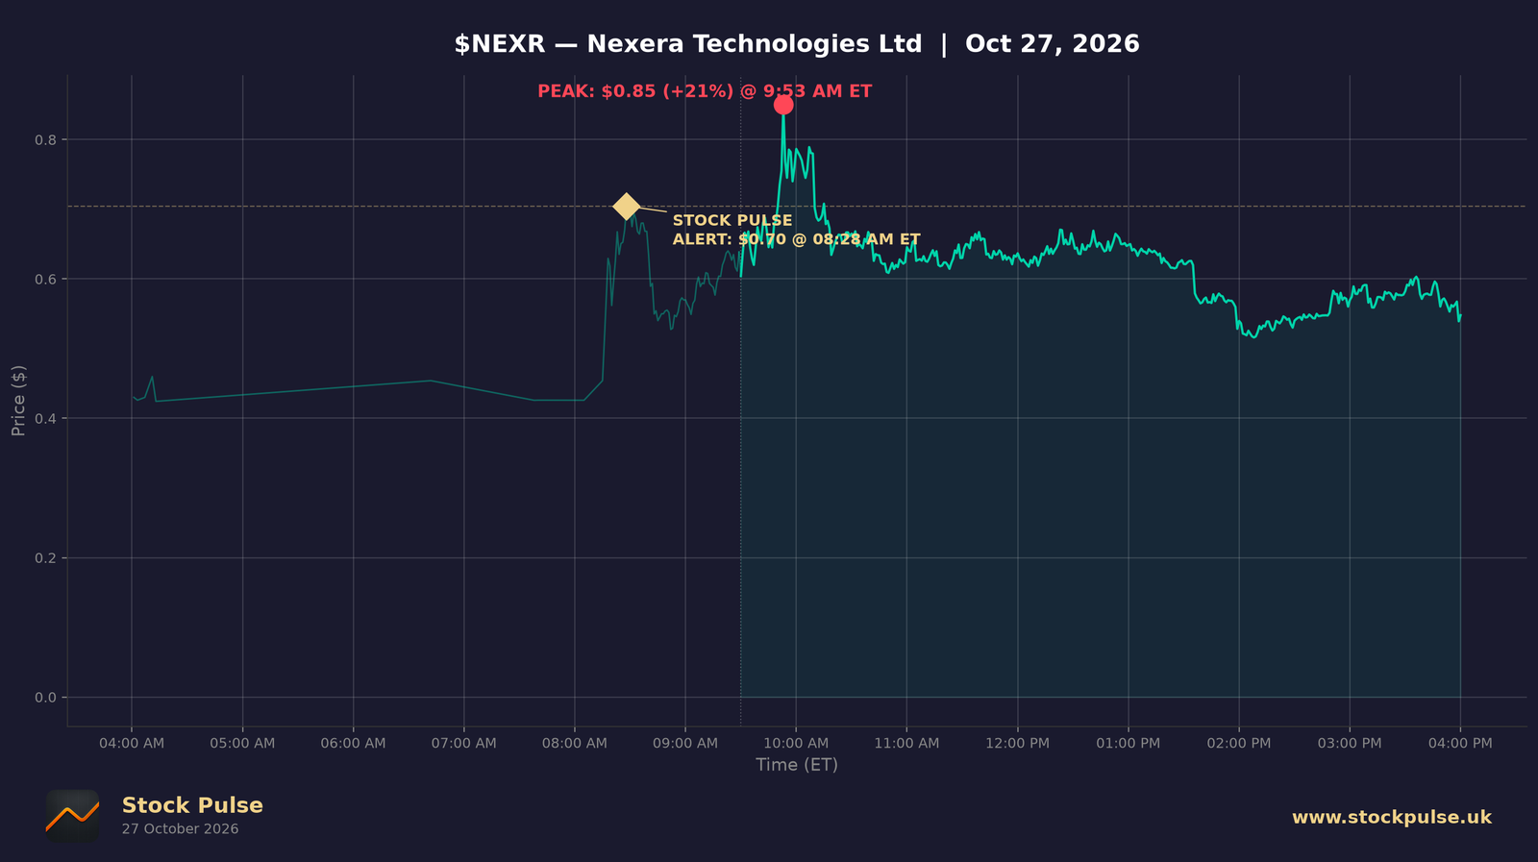1538x862 pixels.
Task: Click the 05:00 AM axis tick label
Action: pos(242,743)
